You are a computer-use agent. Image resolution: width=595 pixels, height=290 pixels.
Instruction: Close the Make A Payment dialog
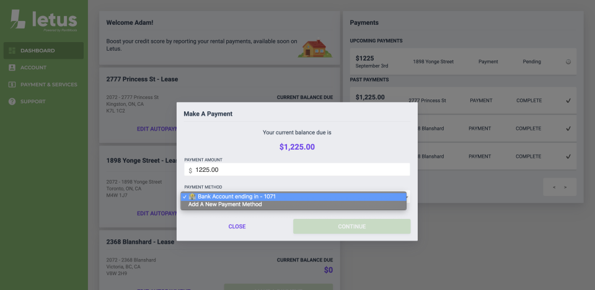(237, 226)
